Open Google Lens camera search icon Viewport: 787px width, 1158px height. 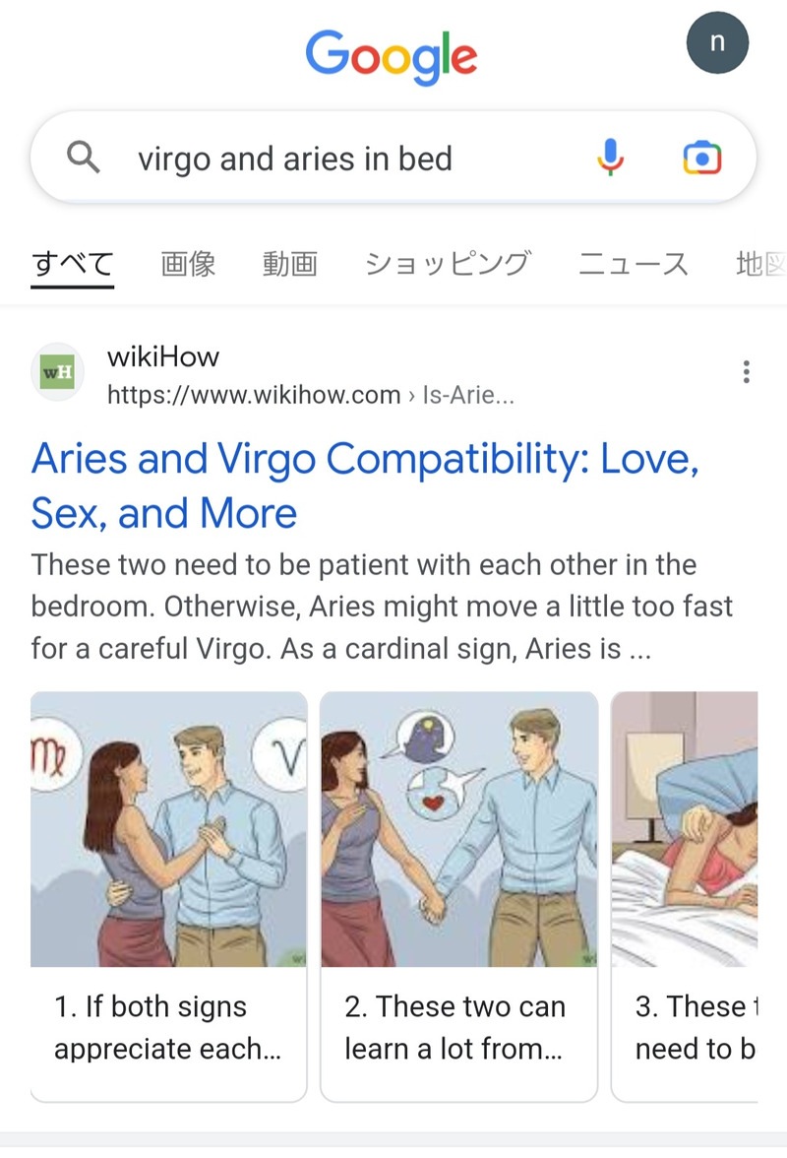point(701,158)
